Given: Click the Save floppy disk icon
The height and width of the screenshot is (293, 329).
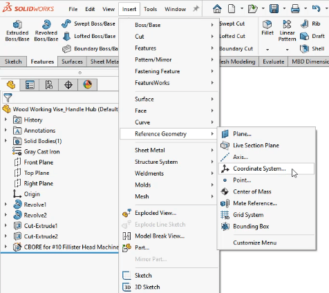Looking at the screenshot, I should point(274,9).
